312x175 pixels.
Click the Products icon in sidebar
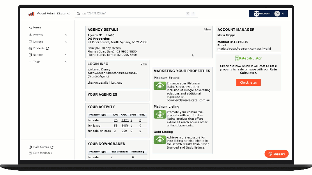(30, 48)
